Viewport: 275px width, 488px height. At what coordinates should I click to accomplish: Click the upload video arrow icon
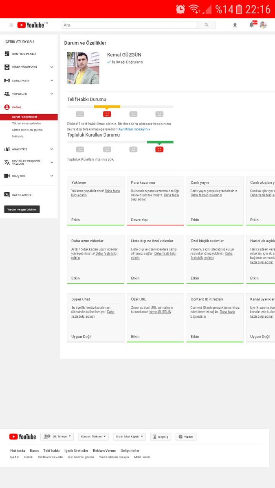coord(235,25)
